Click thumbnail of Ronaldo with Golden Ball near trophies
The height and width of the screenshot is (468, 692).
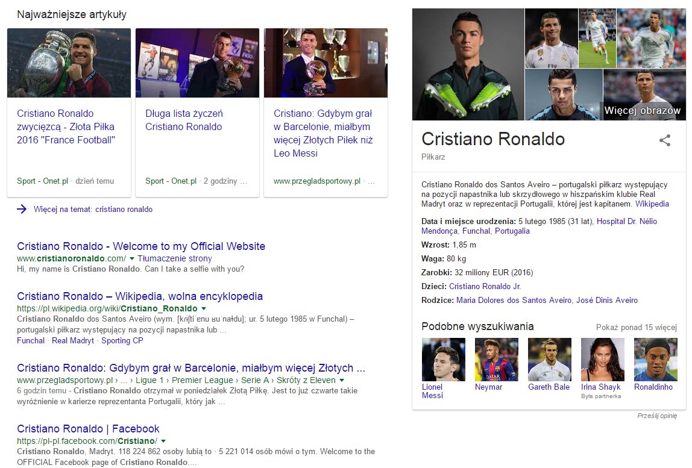326,63
